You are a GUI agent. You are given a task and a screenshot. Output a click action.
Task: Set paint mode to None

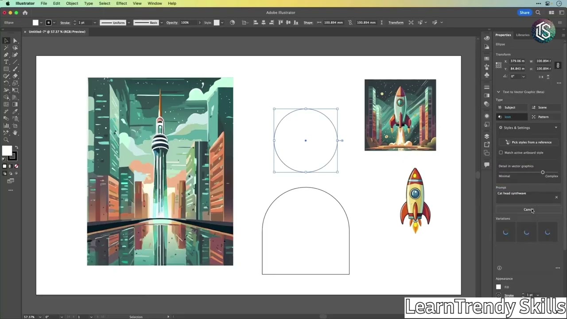tap(16, 167)
